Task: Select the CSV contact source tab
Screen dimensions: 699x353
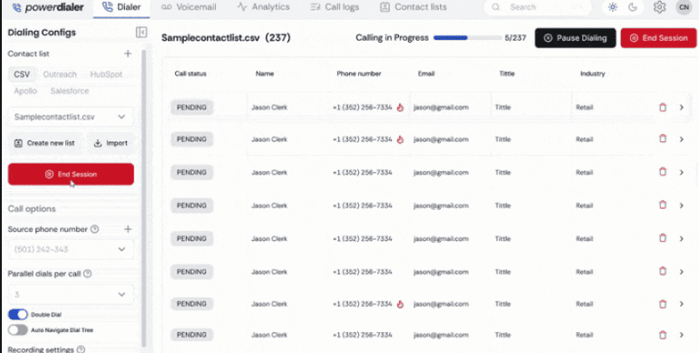Action: [x=22, y=74]
